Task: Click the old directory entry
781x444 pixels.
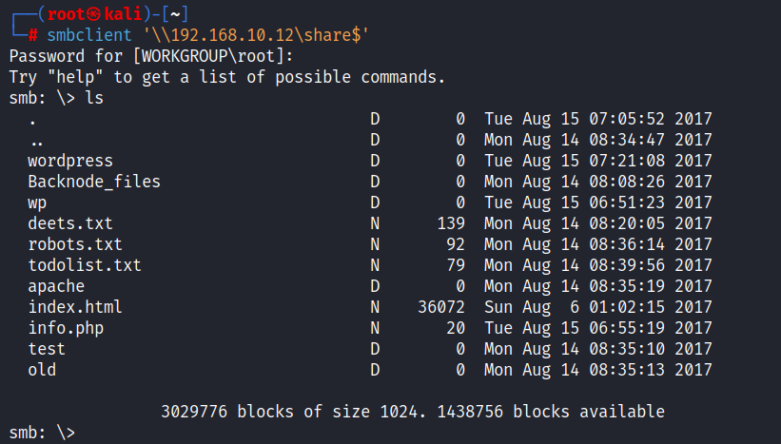Action: click(x=42, y=370)
